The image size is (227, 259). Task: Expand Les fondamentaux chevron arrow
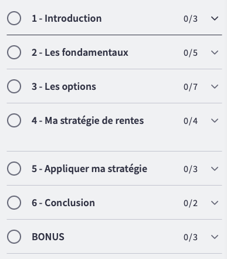point(215,52)
